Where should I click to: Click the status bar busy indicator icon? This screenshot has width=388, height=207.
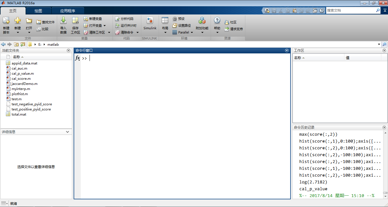4,203
